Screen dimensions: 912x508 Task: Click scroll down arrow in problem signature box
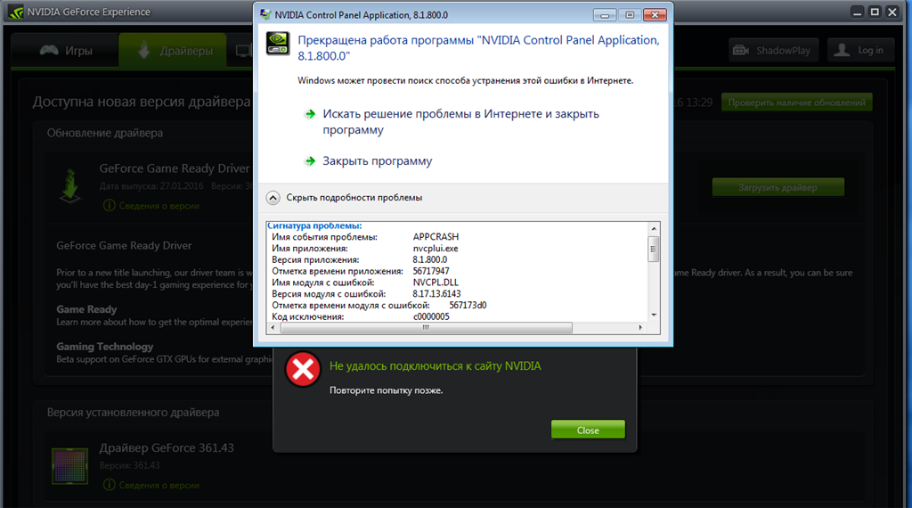(x=654, y=315)
